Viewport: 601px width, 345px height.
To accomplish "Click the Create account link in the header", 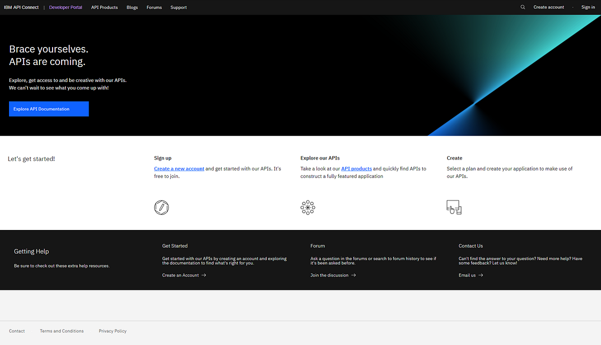I will (x=548, y=7).
